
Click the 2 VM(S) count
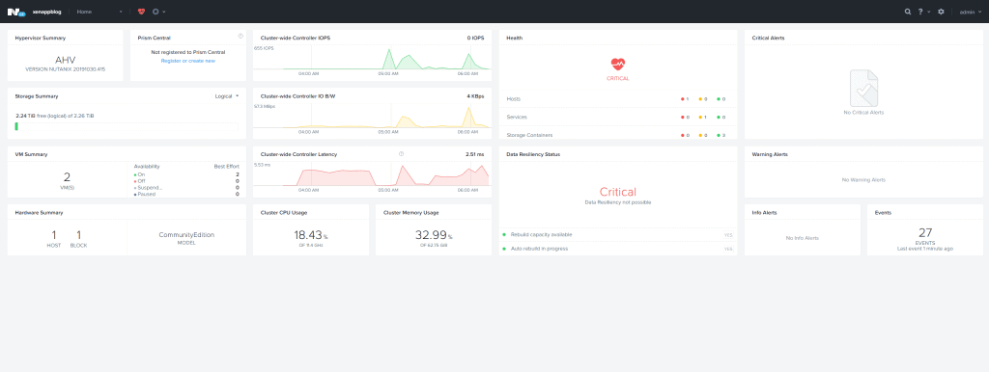pyautogui.click(x=67, y=177)
